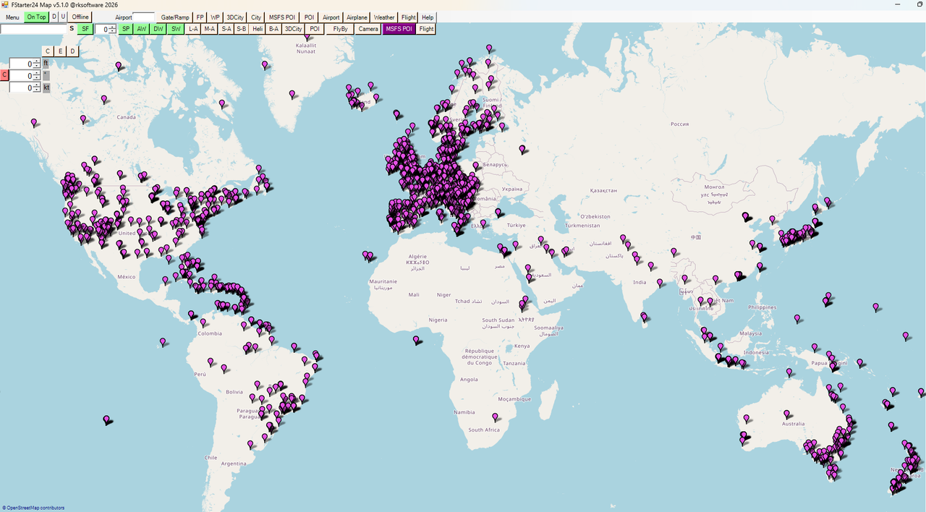Image resolution: width=926 pixels, height=512 pixels.
Task: Click the FStarter24 app icon in title bar
Action: 5,4
